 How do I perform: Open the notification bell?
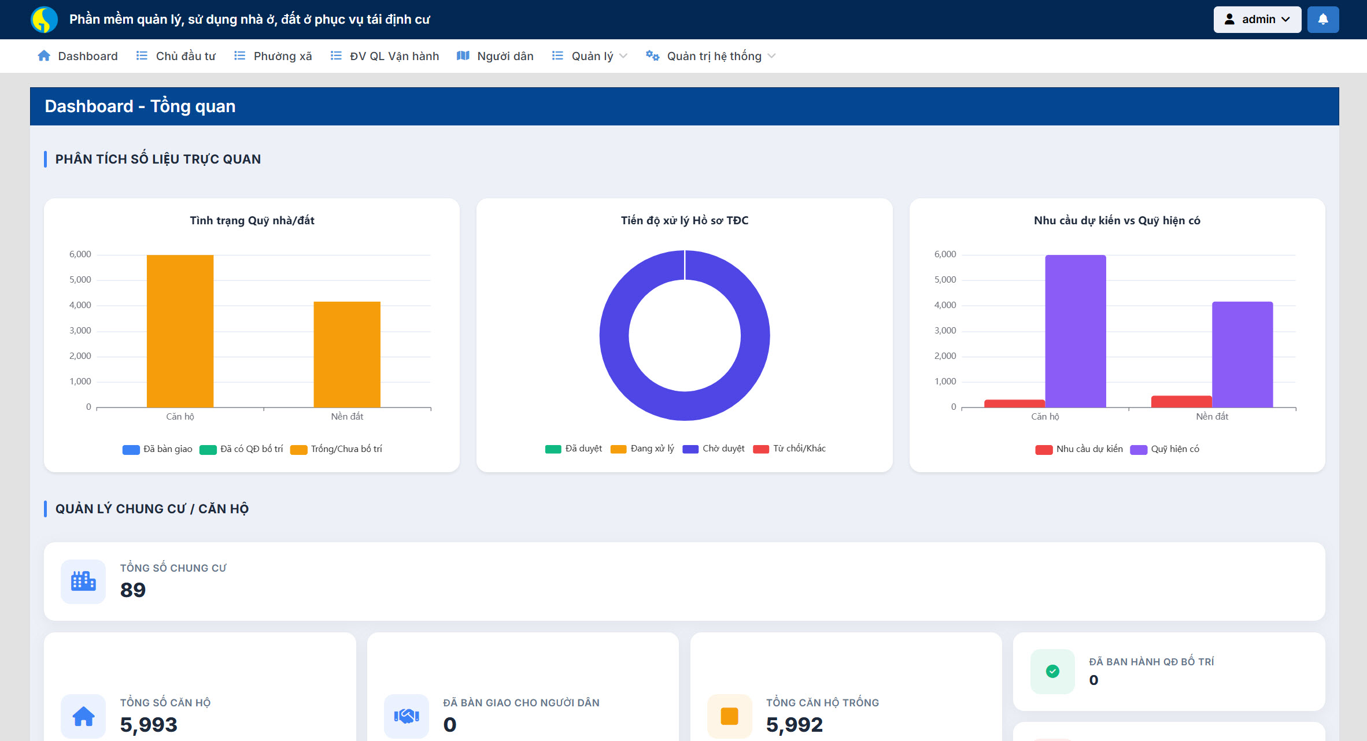pos(1323,20)
